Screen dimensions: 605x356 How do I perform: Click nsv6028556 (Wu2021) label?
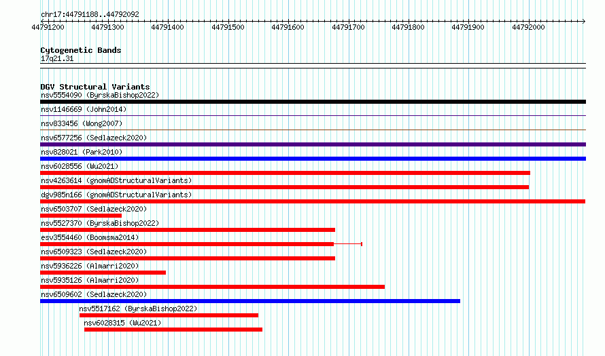(80, 166)
